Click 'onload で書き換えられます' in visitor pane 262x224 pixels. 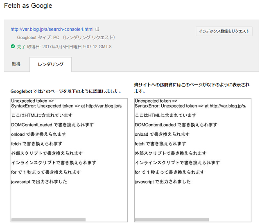(162, 134)
